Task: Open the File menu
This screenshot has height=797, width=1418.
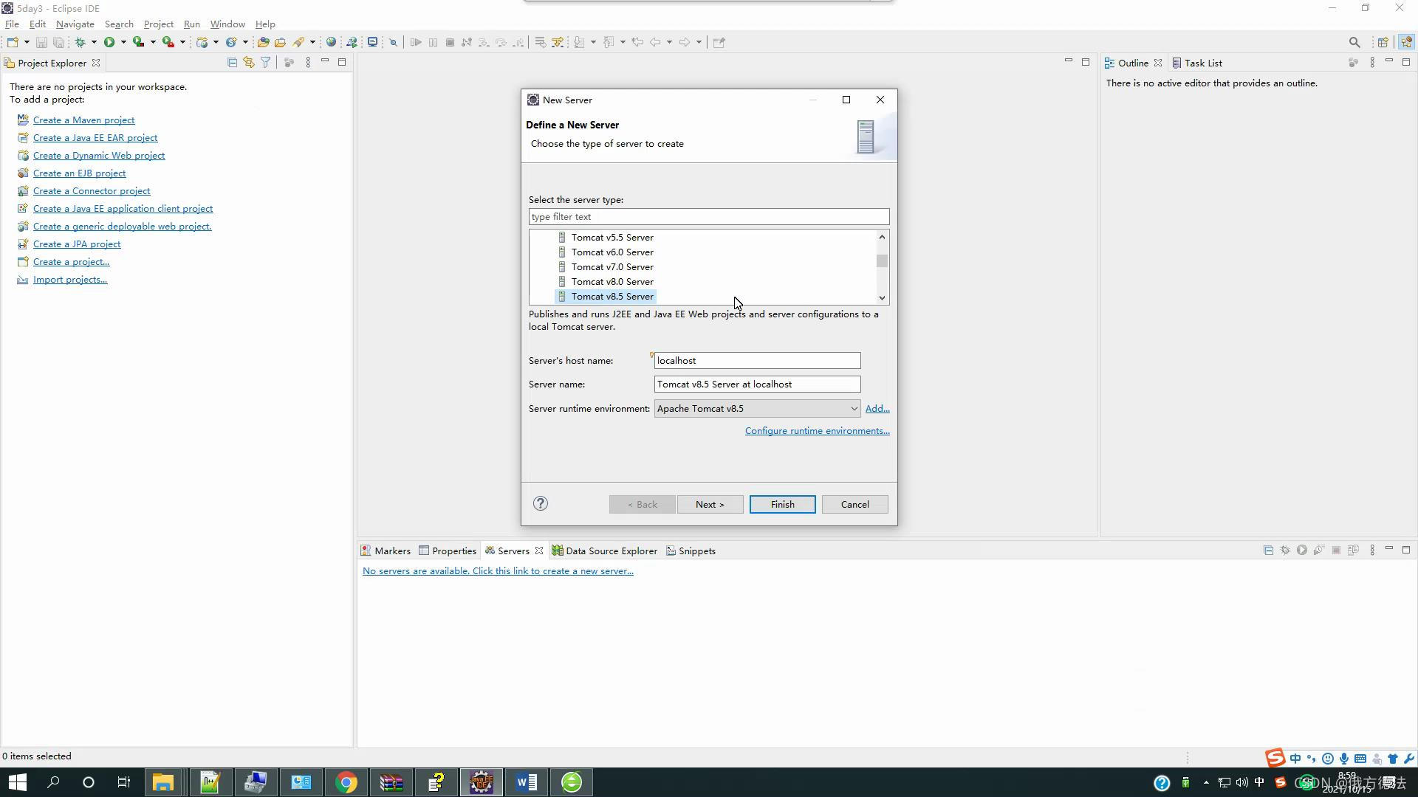Action: click(x=12, y=24)
